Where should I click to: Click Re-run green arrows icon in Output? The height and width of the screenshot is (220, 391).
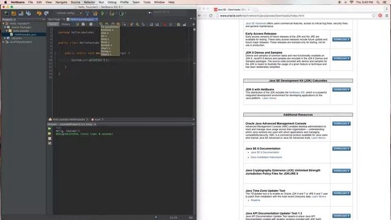click(x=49, y=129)
